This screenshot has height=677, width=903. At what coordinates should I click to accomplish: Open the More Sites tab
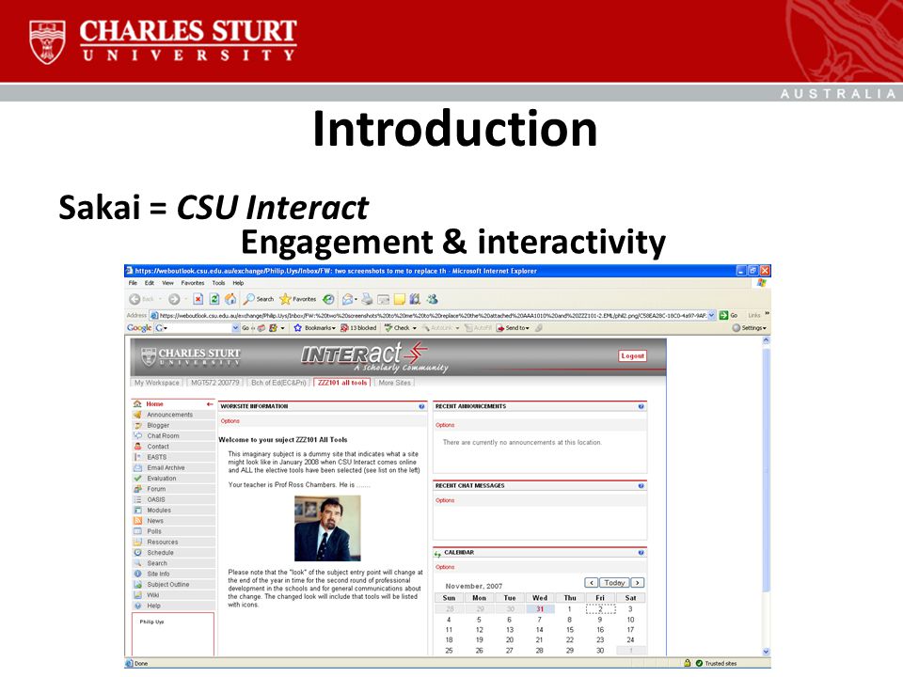[x=394, y=383]
